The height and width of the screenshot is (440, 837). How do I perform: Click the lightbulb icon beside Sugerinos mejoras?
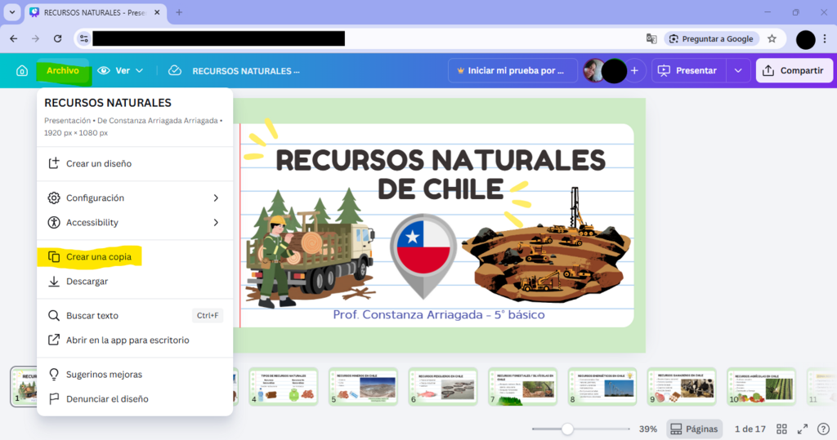click(x=54, y=375)
